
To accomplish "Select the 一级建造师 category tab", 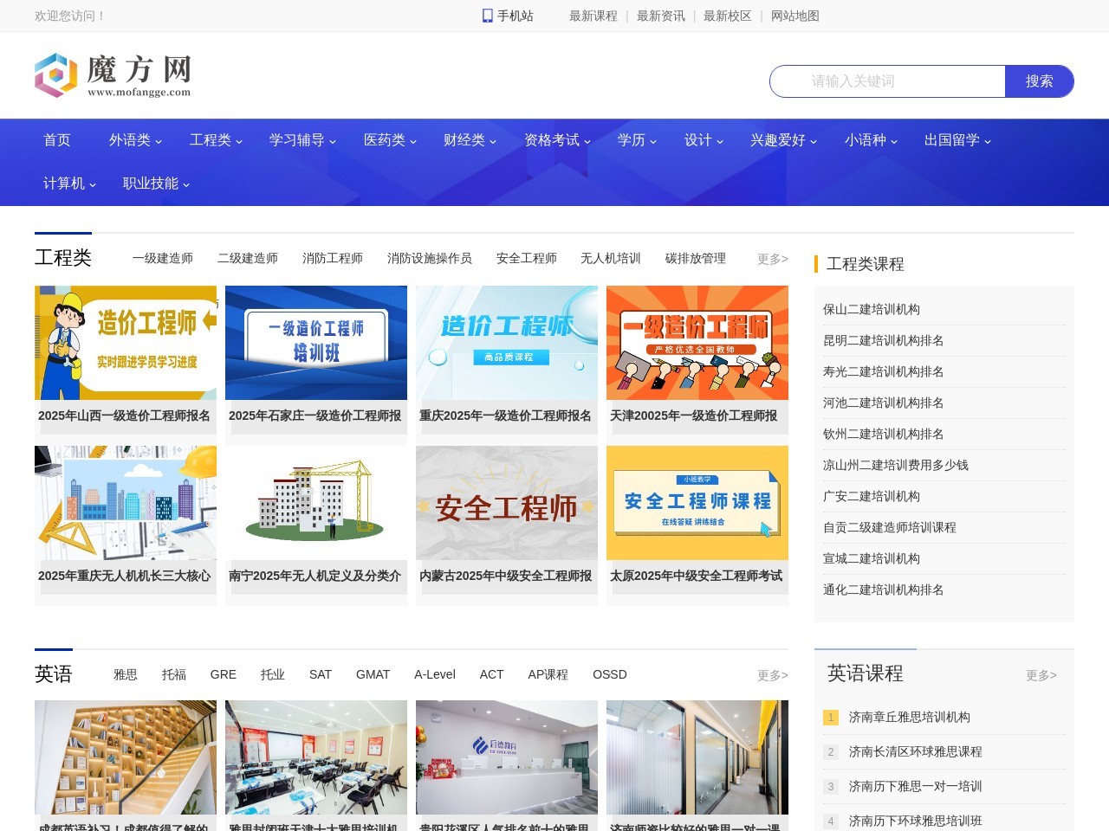I will 163,259.
